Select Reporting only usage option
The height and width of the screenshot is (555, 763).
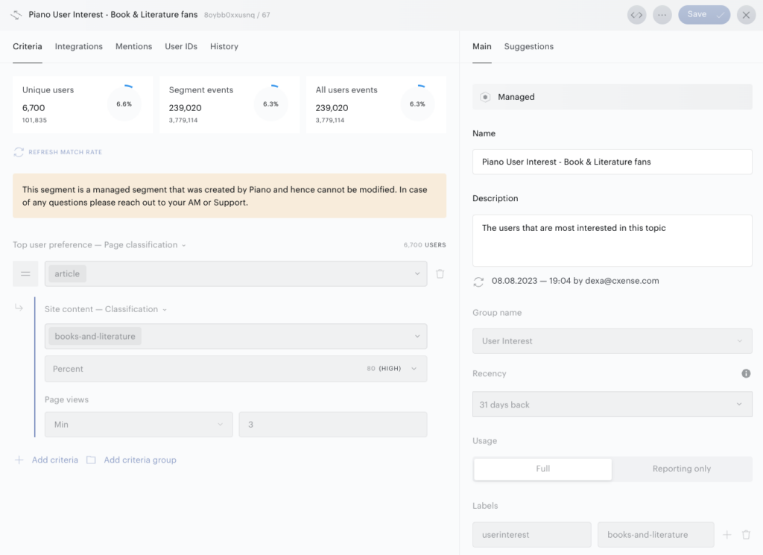[681, 469]
